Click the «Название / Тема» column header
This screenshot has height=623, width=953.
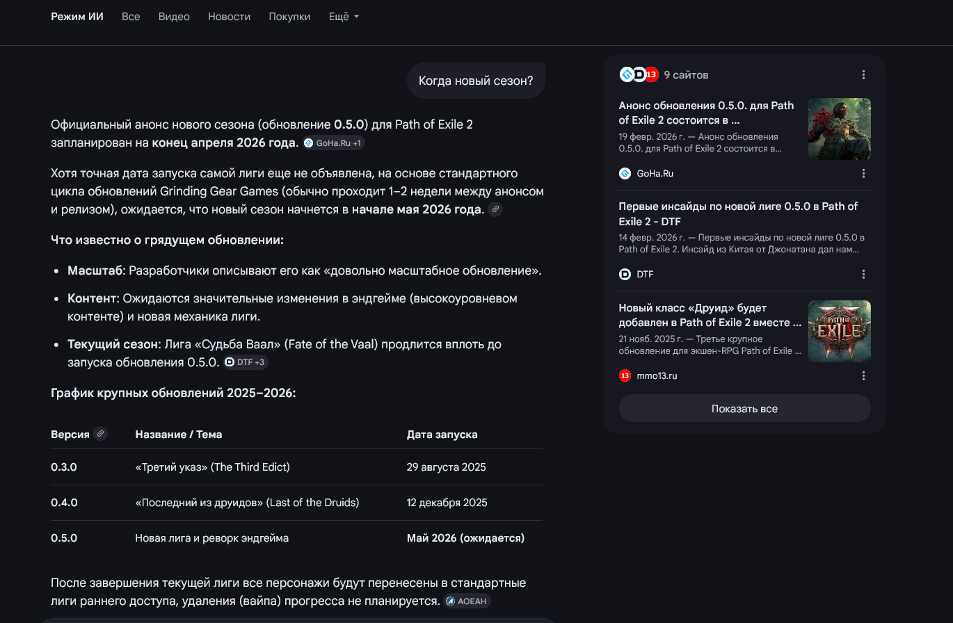(x=179, y=434)
